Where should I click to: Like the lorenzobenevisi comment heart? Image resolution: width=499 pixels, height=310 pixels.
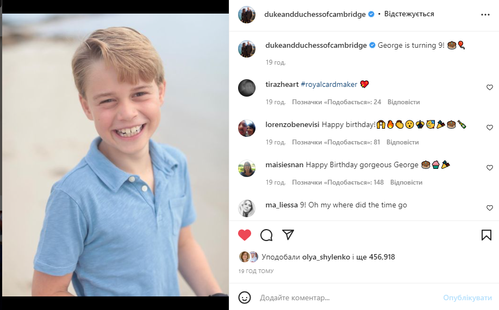(x=489, y=128)
